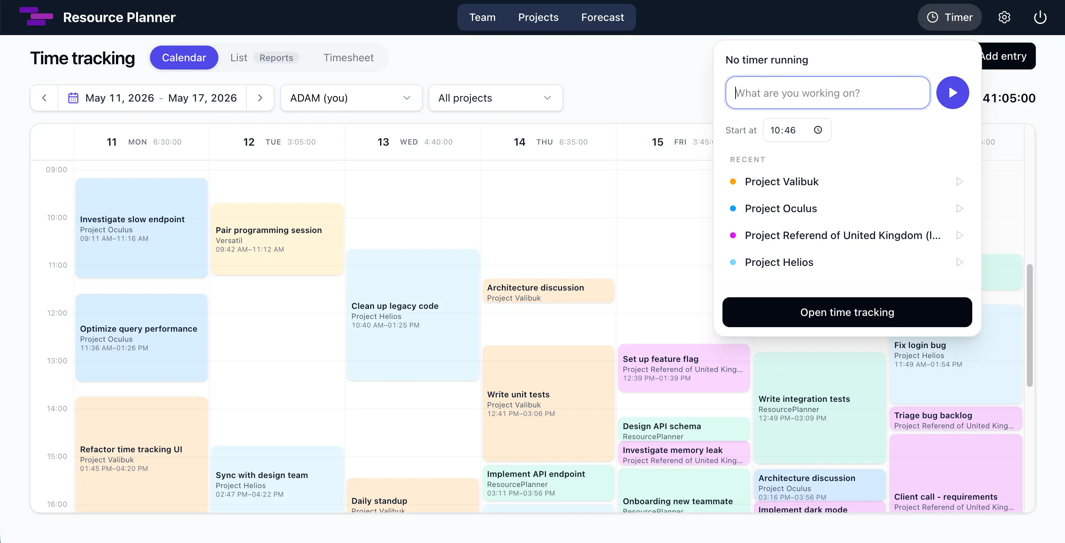
Task: Open Architecture discussion Project Oculus entry
Action: (x=819, y=485)
